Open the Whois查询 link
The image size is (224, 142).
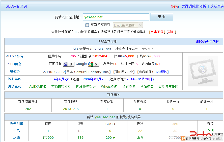(x=109, y=86)
